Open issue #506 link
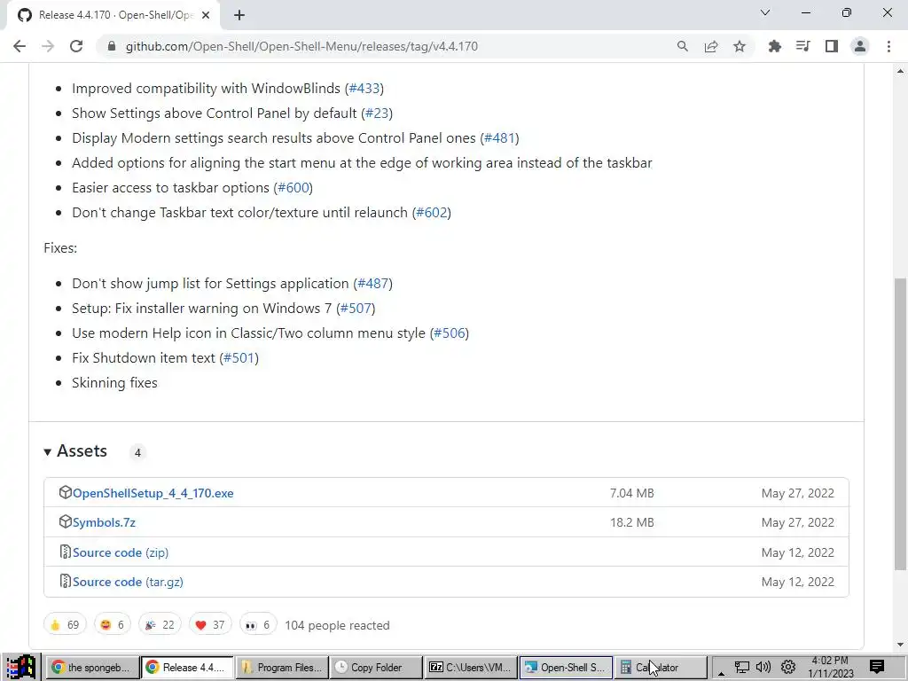 pos(450,333)
